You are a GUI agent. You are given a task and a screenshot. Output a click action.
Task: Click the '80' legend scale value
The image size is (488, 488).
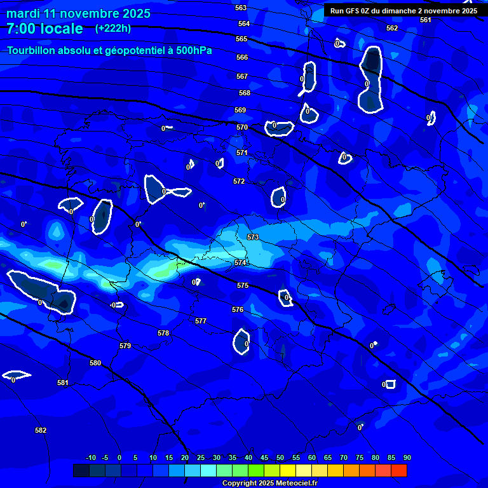pos(376,457)
